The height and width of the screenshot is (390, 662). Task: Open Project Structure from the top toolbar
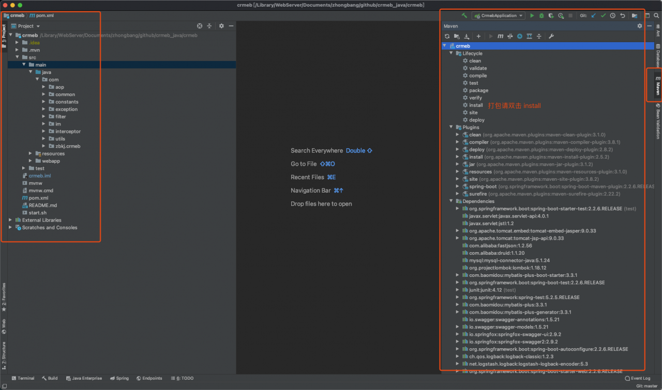click(x=635, y=15)
